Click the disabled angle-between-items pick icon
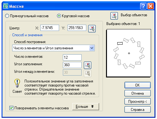The width and height of the screenshot is (157, 119). 88,73
